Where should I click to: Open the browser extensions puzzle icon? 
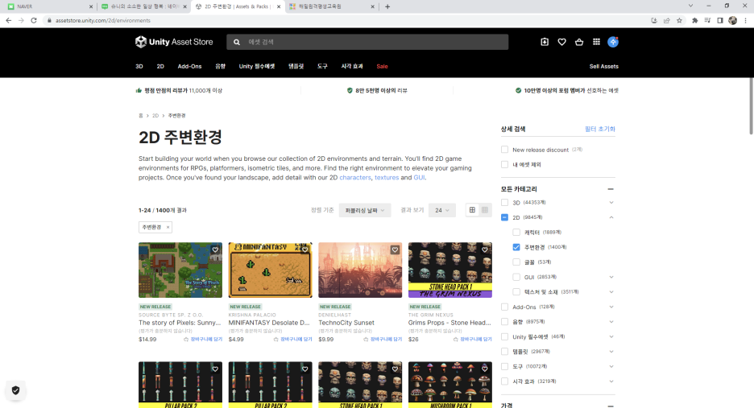695,20
